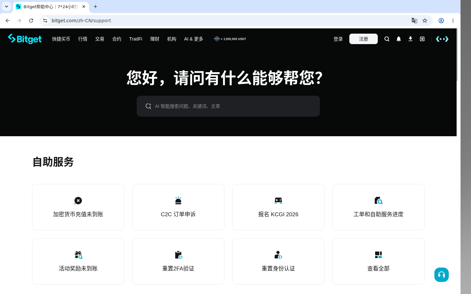471x294 pixels.
Task: Click the 3,000,000 USDT promo banner
Action: [x=230, y=39]
